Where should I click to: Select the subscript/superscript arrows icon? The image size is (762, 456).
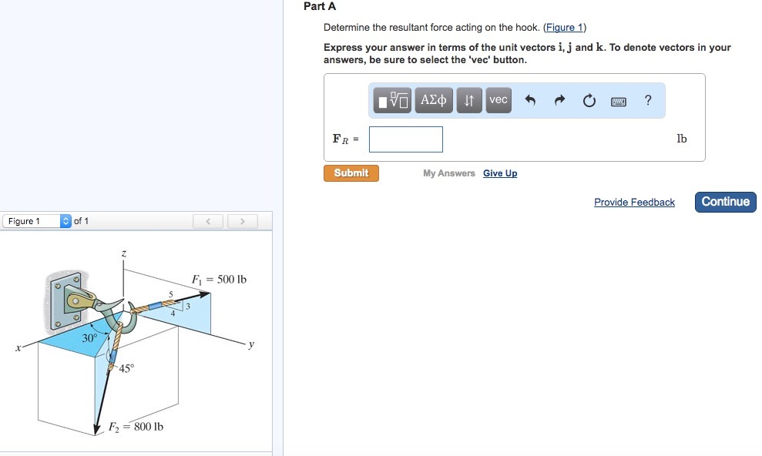pyautogui.click(x=470, y=99)
